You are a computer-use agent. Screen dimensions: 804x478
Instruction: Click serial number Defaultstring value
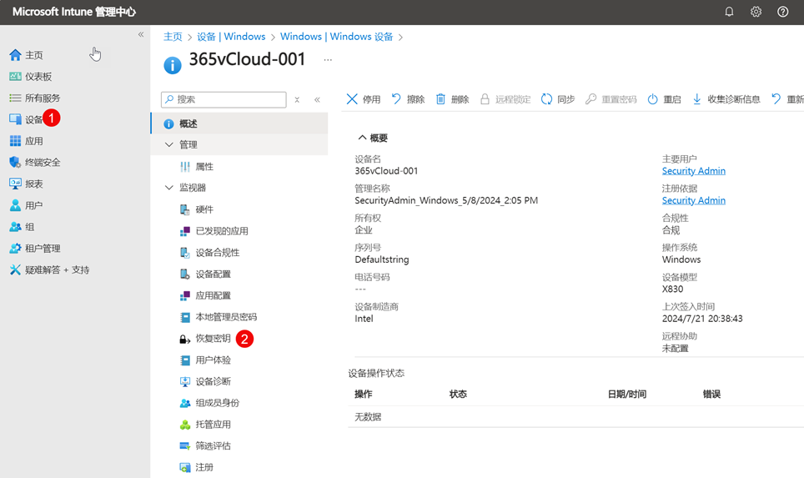(381, 259)
